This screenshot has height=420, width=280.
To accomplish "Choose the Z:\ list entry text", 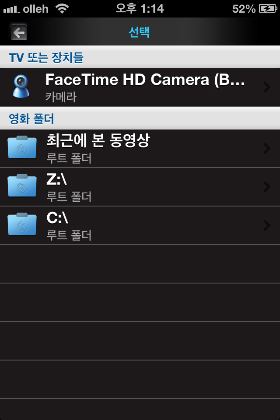I will (x=56, y=179).
